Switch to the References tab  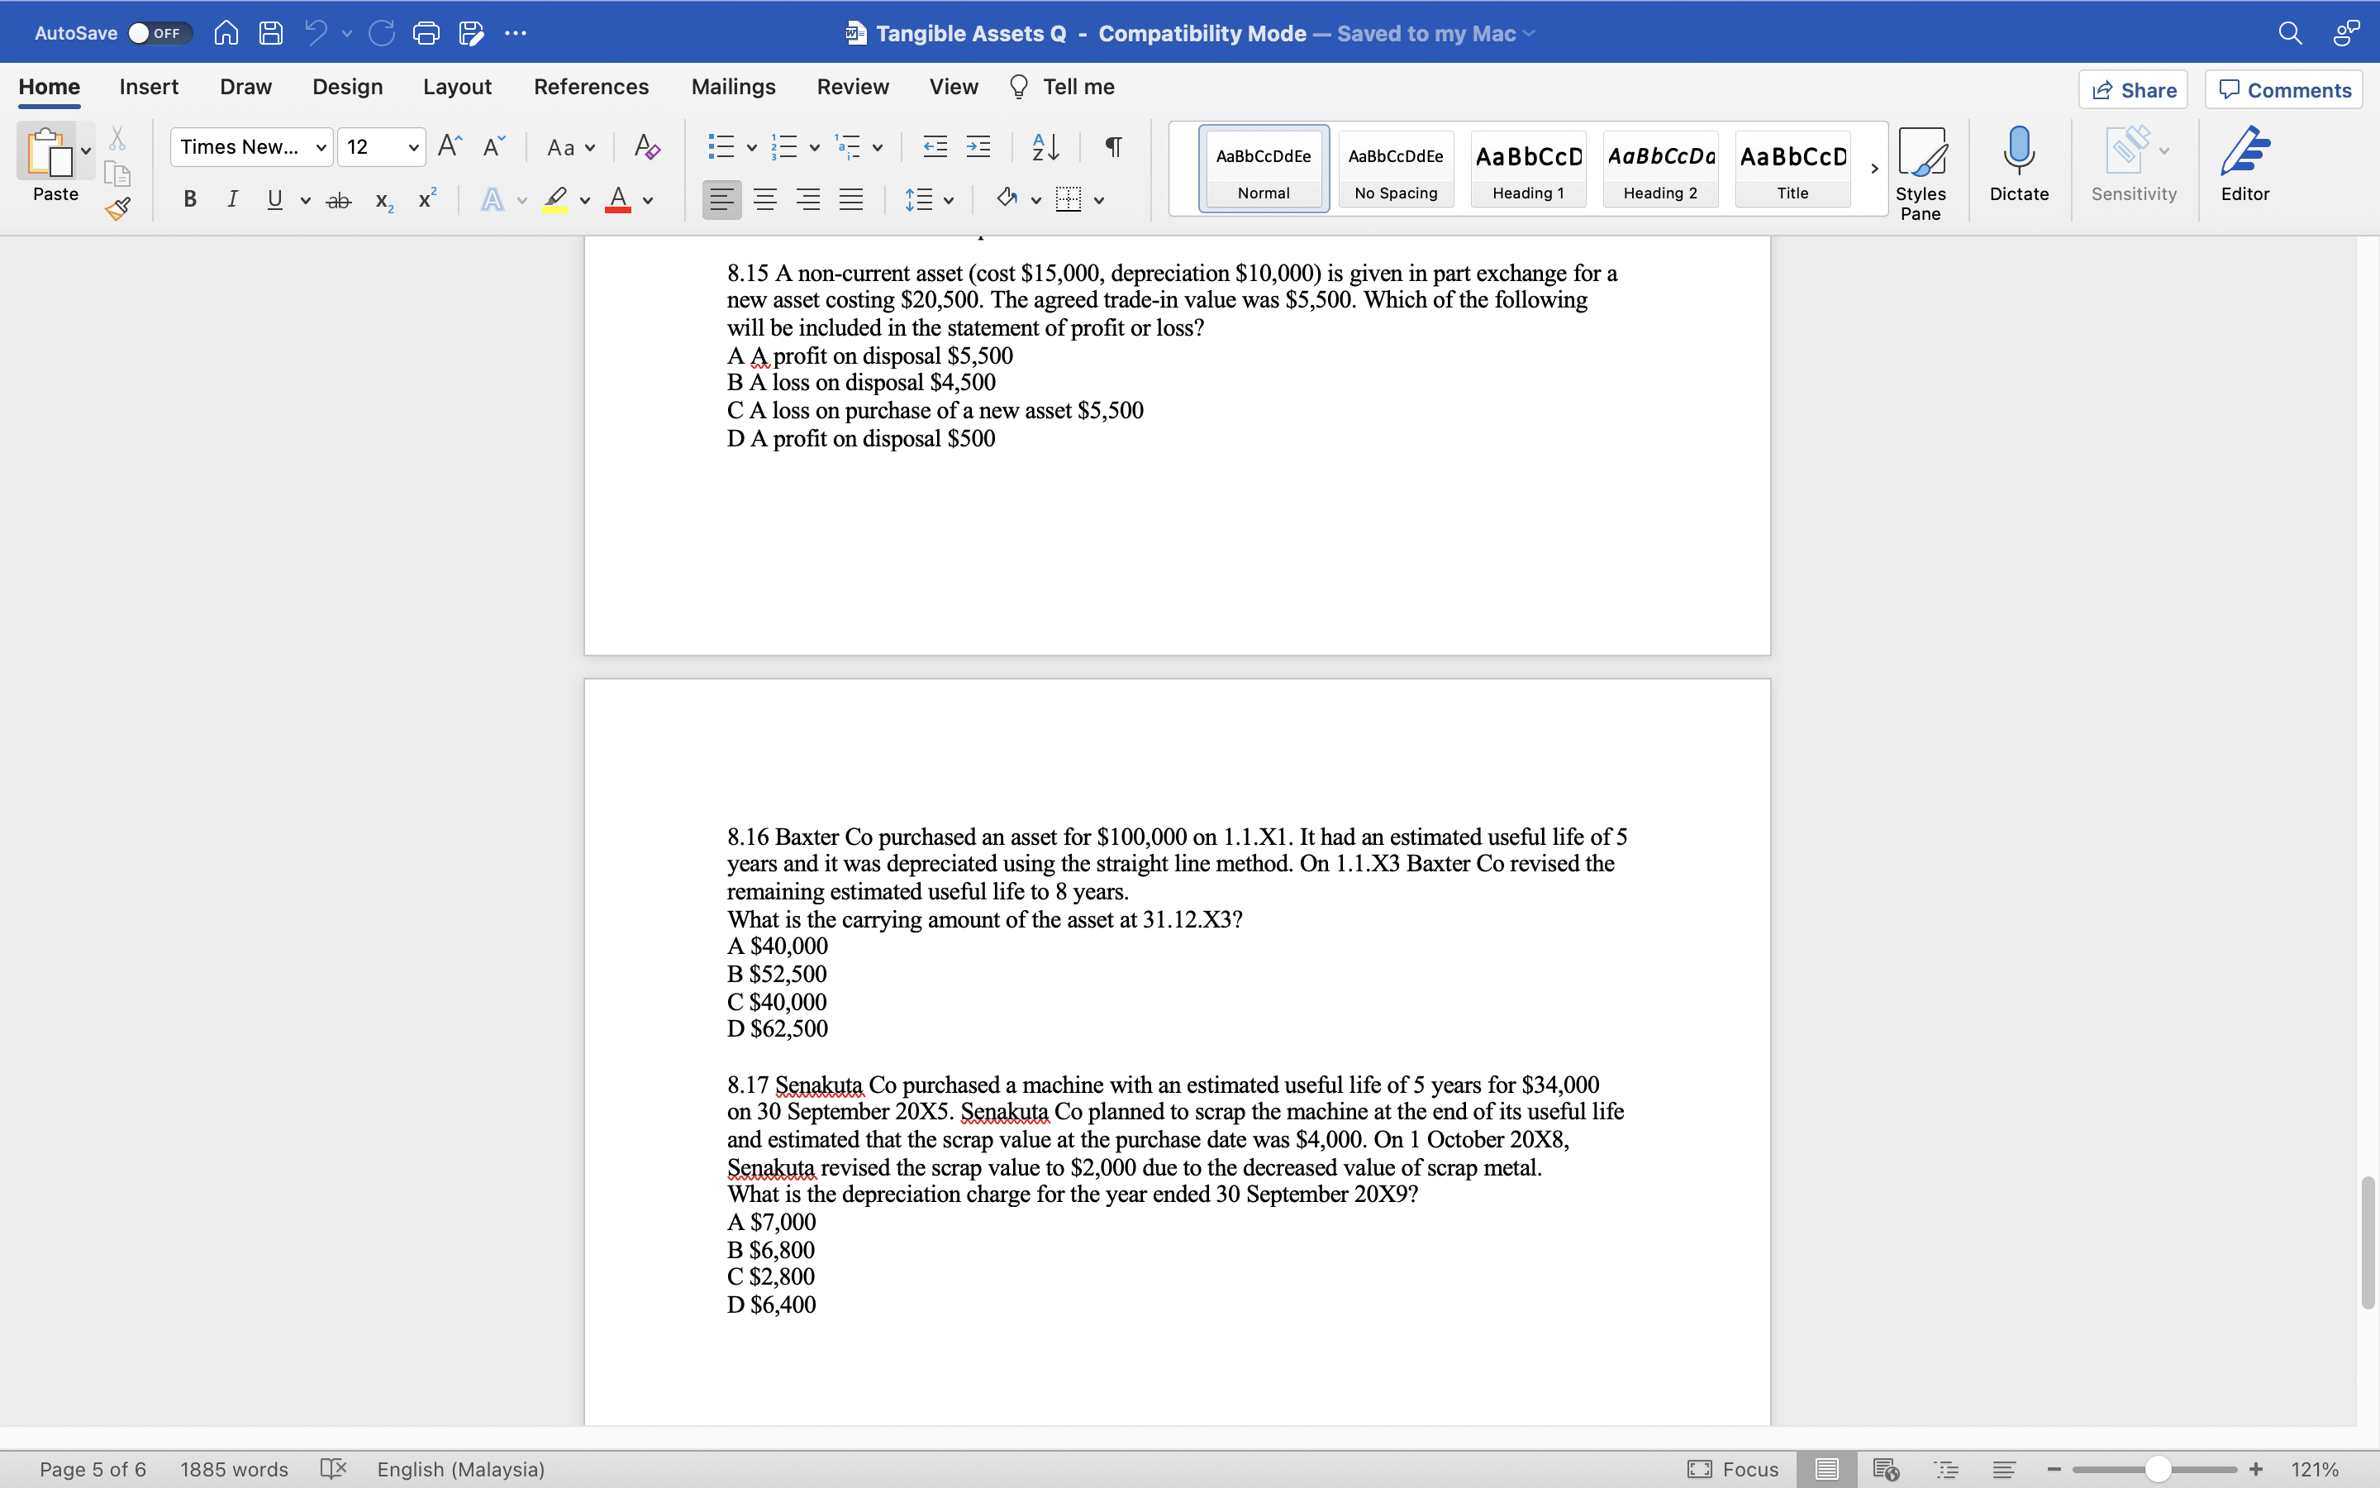coord(591,87)
